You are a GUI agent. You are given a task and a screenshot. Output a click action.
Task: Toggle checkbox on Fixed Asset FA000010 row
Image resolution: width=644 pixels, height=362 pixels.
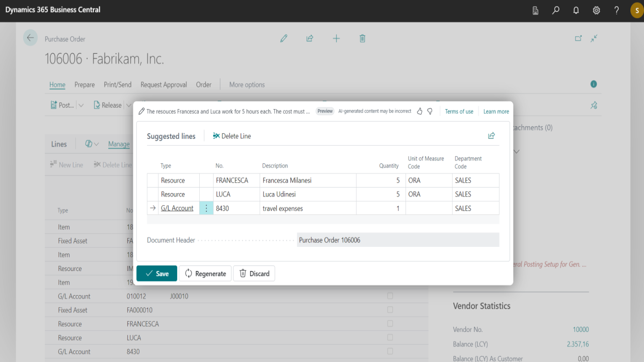click(390, 310)
